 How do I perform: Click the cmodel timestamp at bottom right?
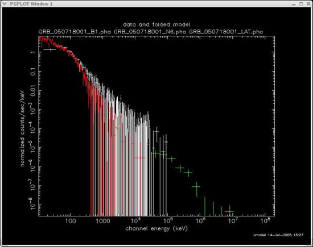coord(278,235)
